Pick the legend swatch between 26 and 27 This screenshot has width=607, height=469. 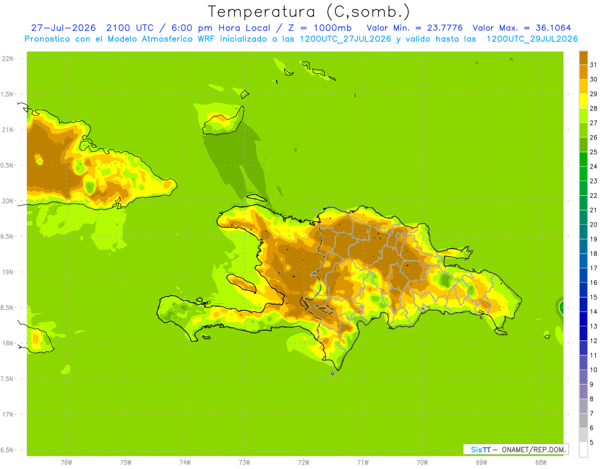tap(583, 130)
